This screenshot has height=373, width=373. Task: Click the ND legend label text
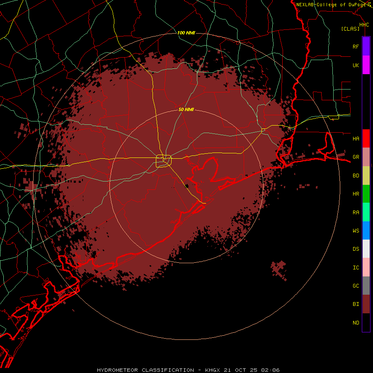(356, 322)
